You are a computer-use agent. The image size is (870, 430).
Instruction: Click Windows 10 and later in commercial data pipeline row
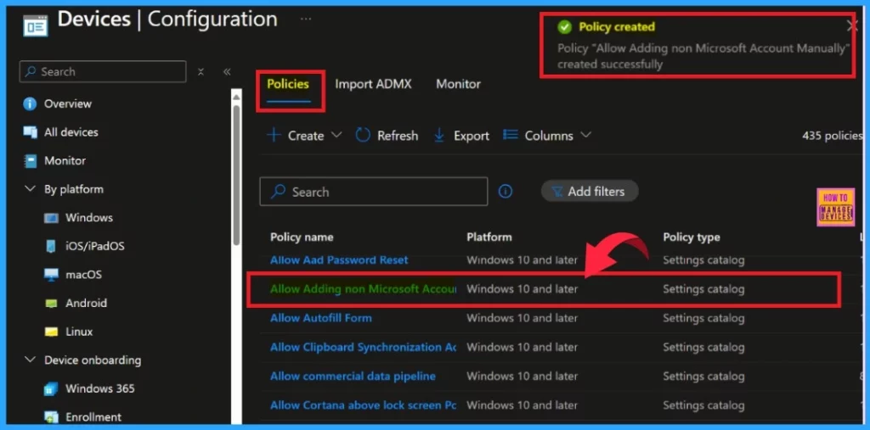(523, 377)
